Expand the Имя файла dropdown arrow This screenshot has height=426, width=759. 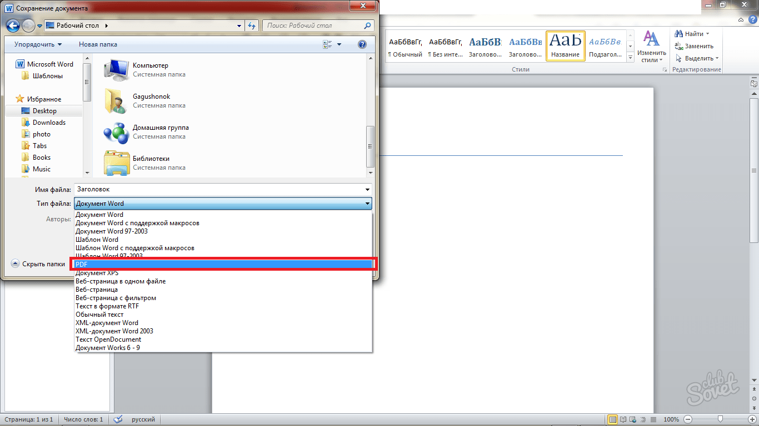[367, 190]
